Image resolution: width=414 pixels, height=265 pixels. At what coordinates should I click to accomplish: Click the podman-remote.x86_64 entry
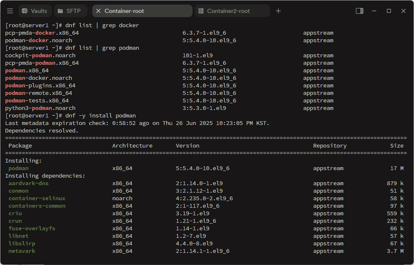pyautogui.click(x=39, y=93)
